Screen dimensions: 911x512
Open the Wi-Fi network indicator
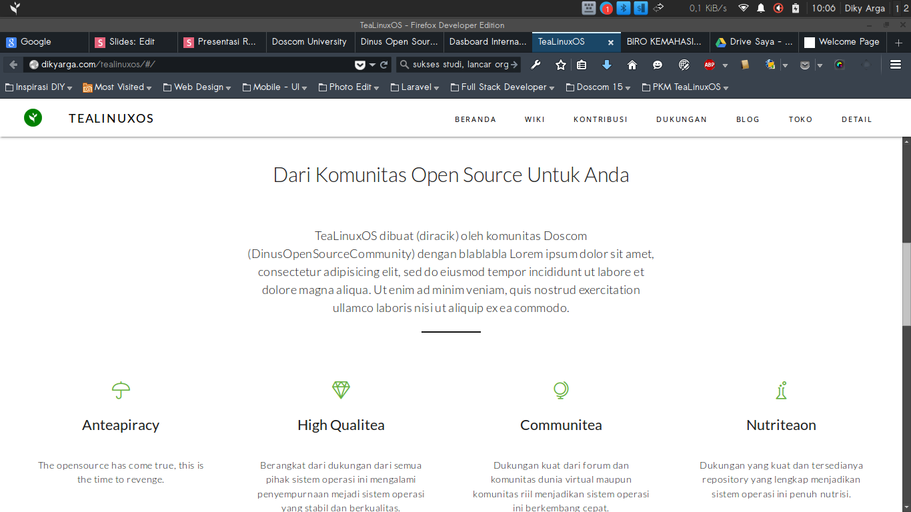coord(744,8)
